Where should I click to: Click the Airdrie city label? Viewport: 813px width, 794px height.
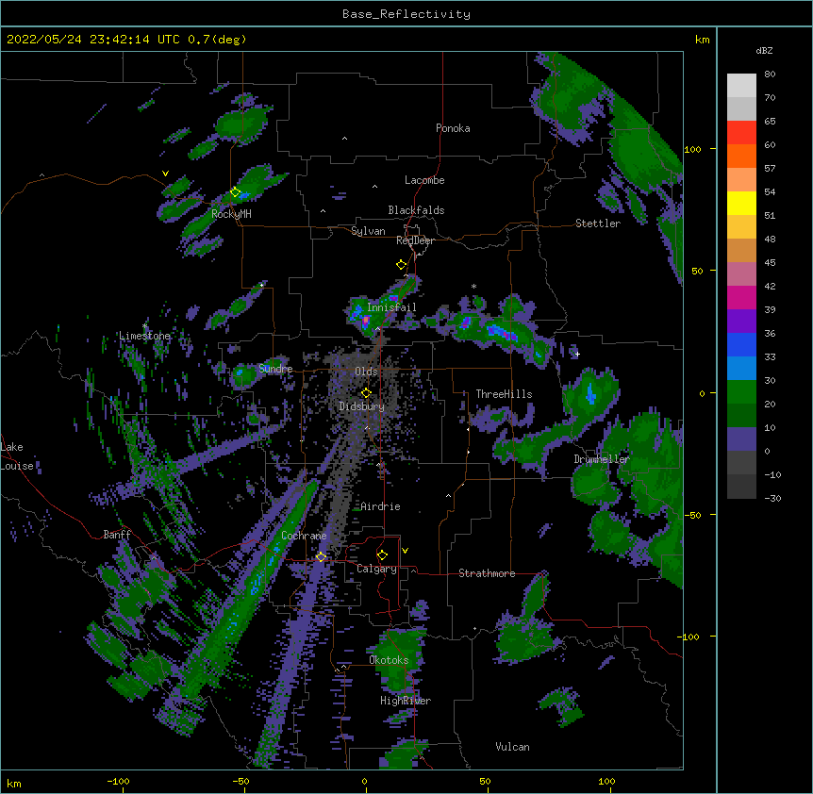click(380, 506)
